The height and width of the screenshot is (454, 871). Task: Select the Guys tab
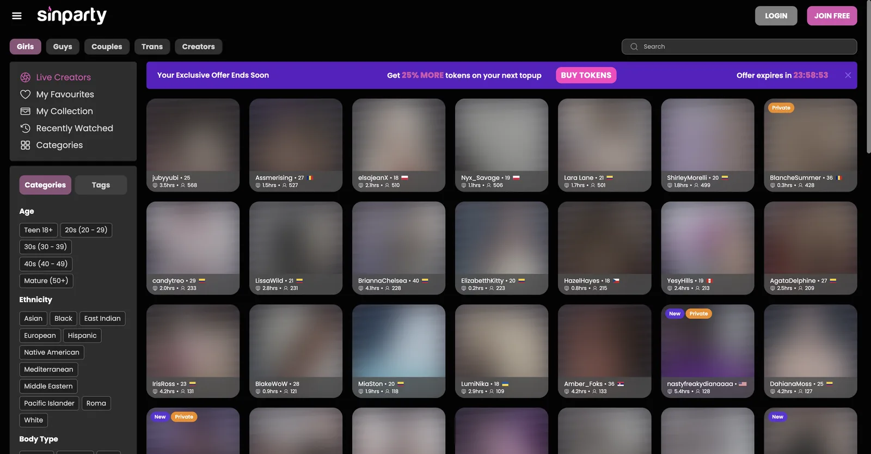63,47
